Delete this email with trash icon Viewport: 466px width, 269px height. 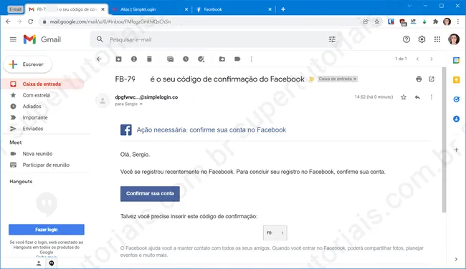(x=150, y=59)
